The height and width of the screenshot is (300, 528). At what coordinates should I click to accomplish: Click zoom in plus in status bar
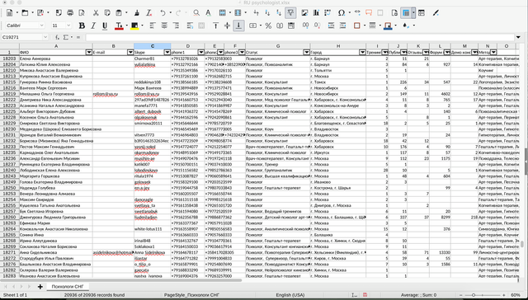pos(504,295)
